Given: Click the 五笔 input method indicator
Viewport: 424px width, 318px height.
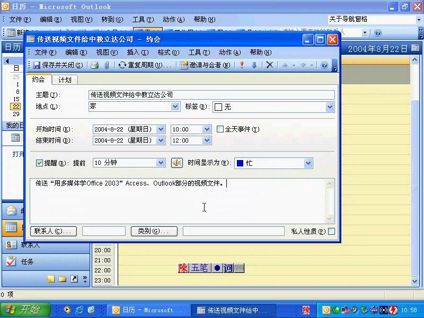Looking at the screenshot, I should click(x=200, y=268).
